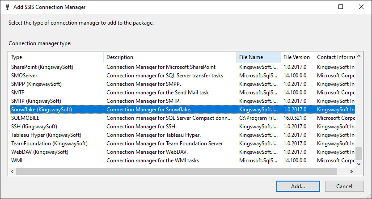Sort by the File Version column header
The image size is (372, 199).
coord(297,57)
